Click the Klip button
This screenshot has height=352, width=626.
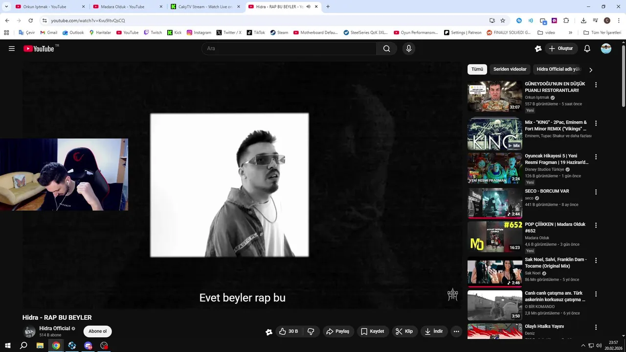point(404,331)
